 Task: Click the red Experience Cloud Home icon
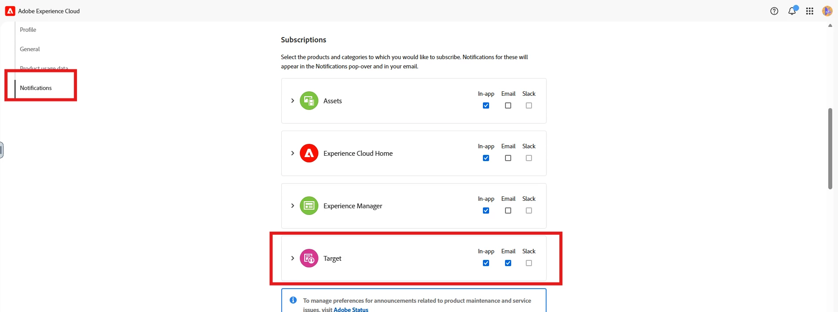309,153
